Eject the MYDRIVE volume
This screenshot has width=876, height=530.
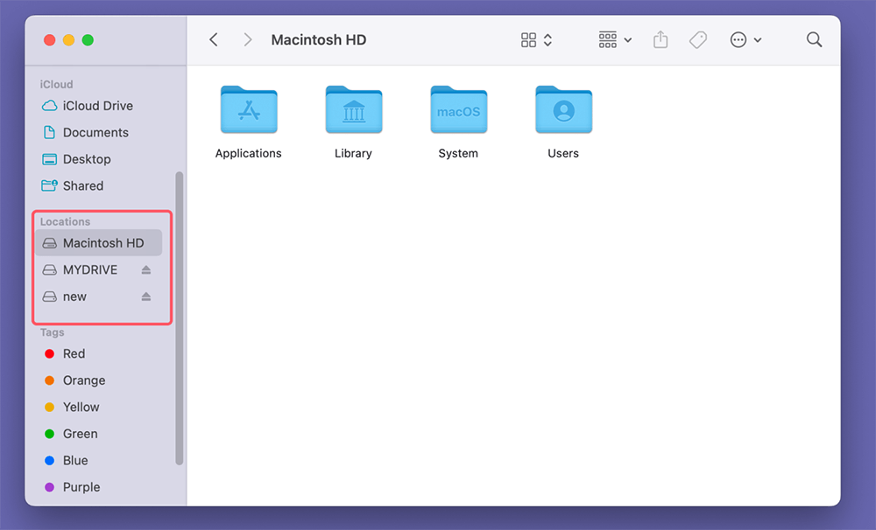click(146, 270)
